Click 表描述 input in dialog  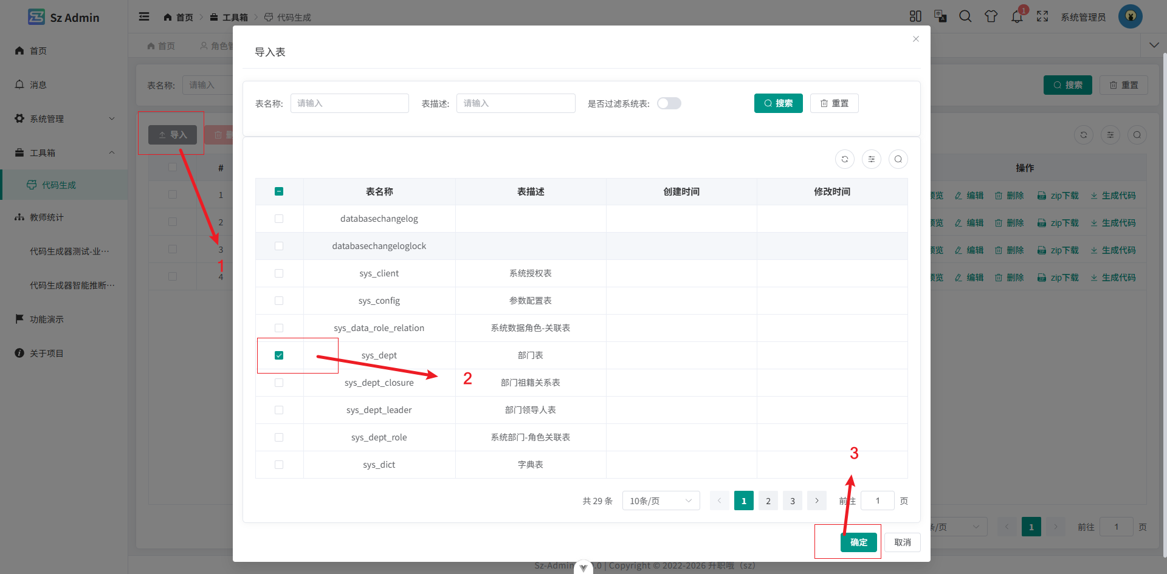516,103
